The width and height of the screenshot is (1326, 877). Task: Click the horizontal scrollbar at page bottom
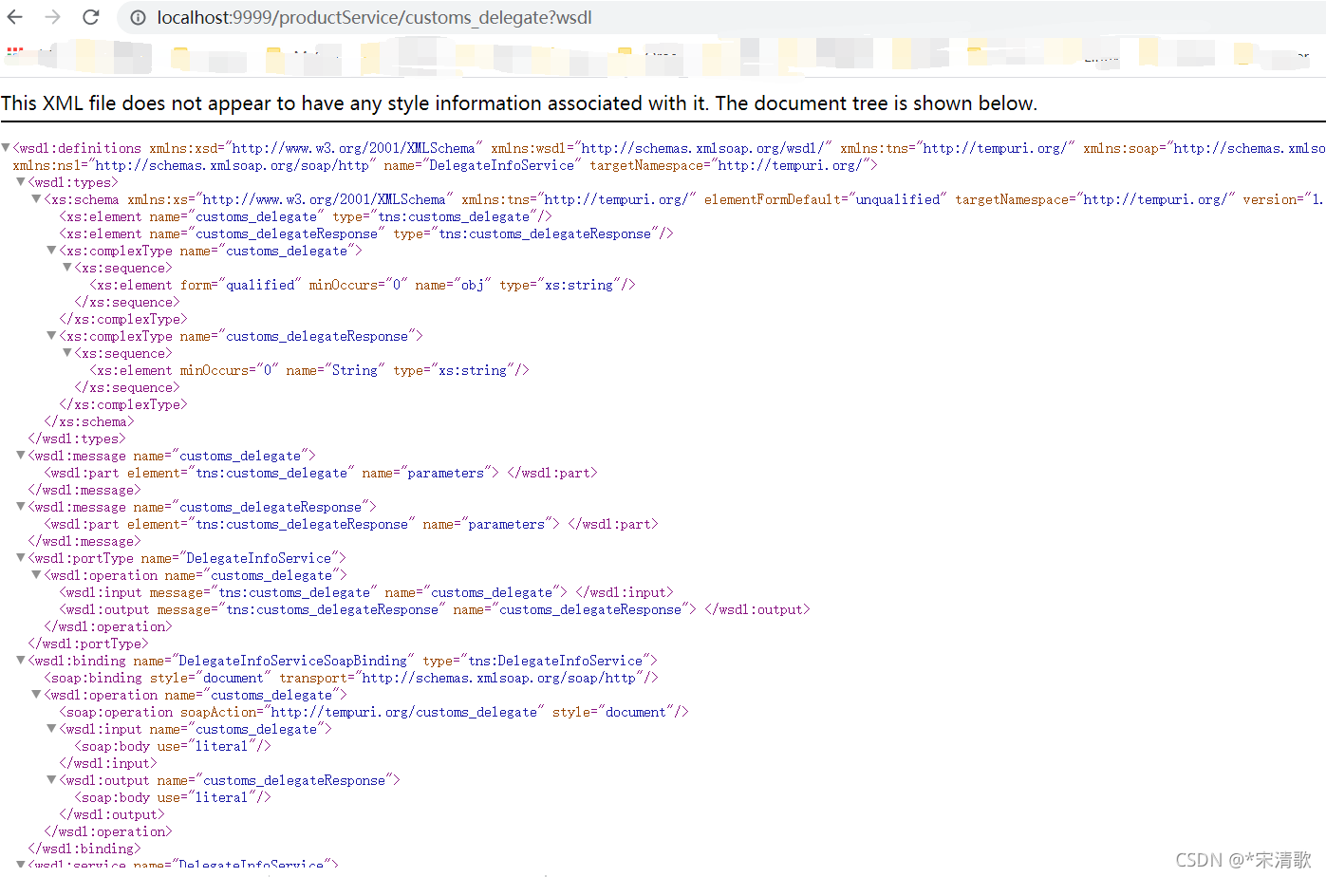point(546,872)
